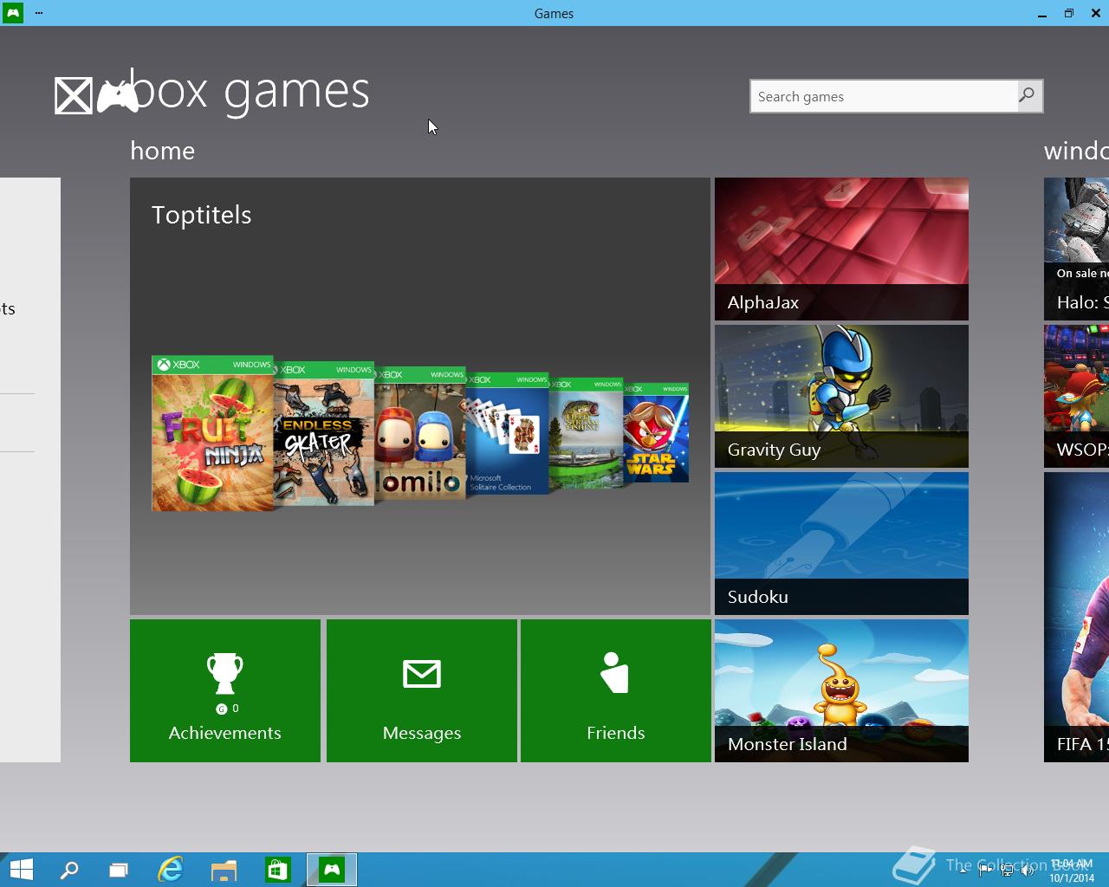Select the ilomilo game cover
Image resolution: width=1109 pixels, height=887 pixels.
[x=420, y=433]
